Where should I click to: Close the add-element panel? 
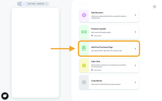click(x=155, y=7)
